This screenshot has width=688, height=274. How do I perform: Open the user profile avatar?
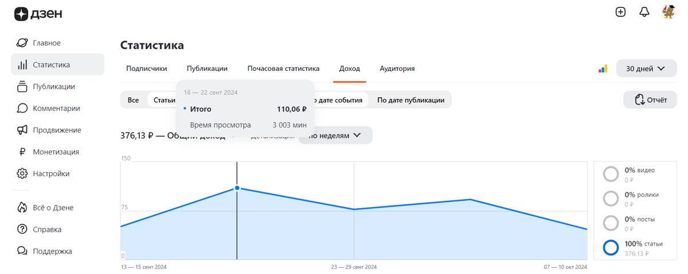[x=669, y=11]
